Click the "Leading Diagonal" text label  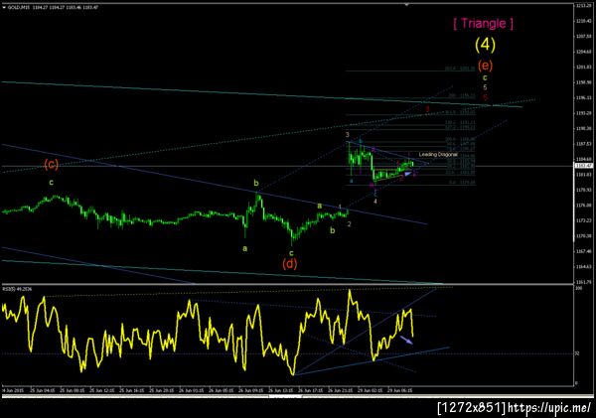coord(438,154)
